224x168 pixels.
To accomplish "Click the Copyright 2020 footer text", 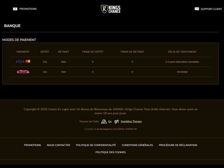I will [x=111, y=111].
